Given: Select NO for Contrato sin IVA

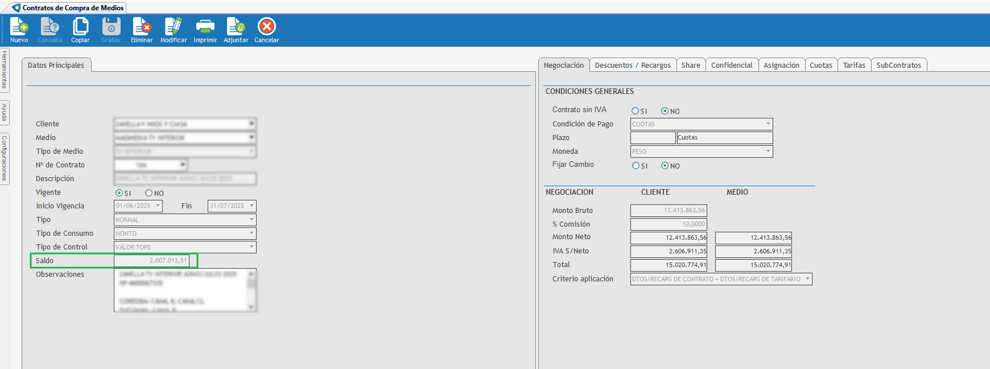Looking at the screenshot, I should (x=665, y=111).
